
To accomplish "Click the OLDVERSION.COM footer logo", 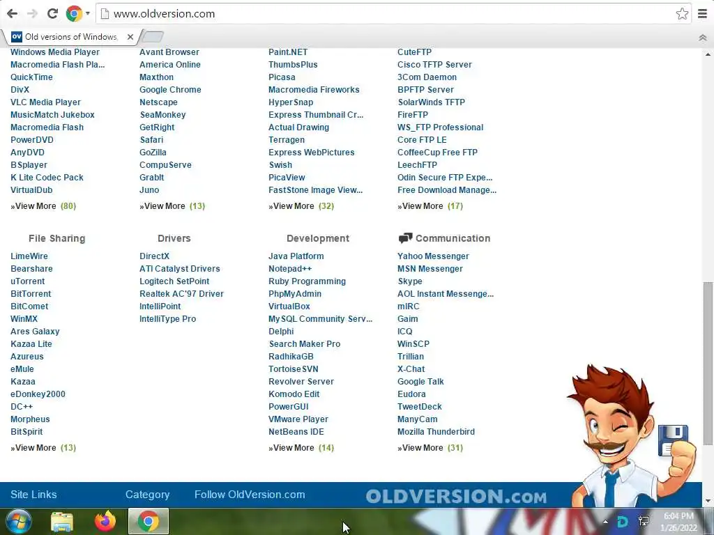I will 456,496.
